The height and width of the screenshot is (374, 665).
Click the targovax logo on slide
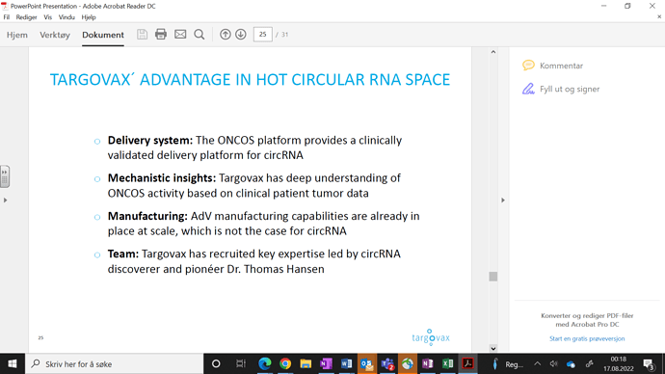point(431,337)
